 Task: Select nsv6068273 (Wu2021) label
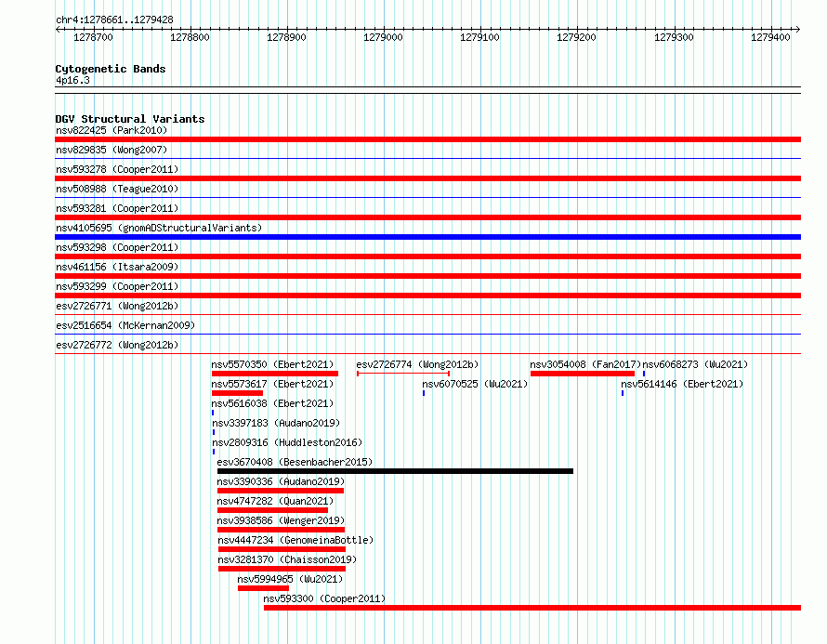(695, 364)
